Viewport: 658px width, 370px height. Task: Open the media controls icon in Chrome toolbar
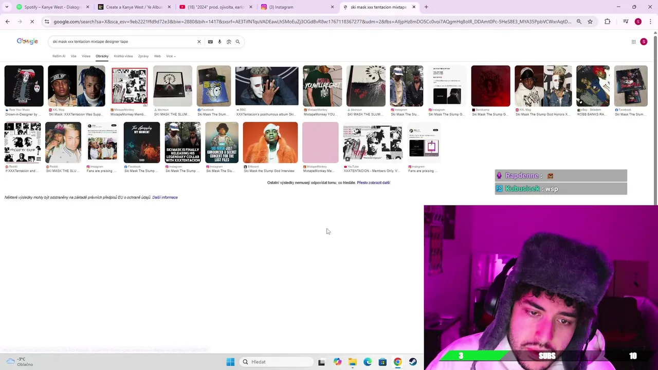click(x=626, y=22)
